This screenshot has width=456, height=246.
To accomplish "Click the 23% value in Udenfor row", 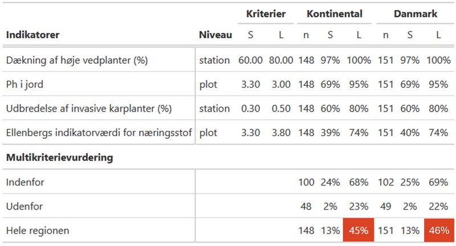I will tap(359, 206).
